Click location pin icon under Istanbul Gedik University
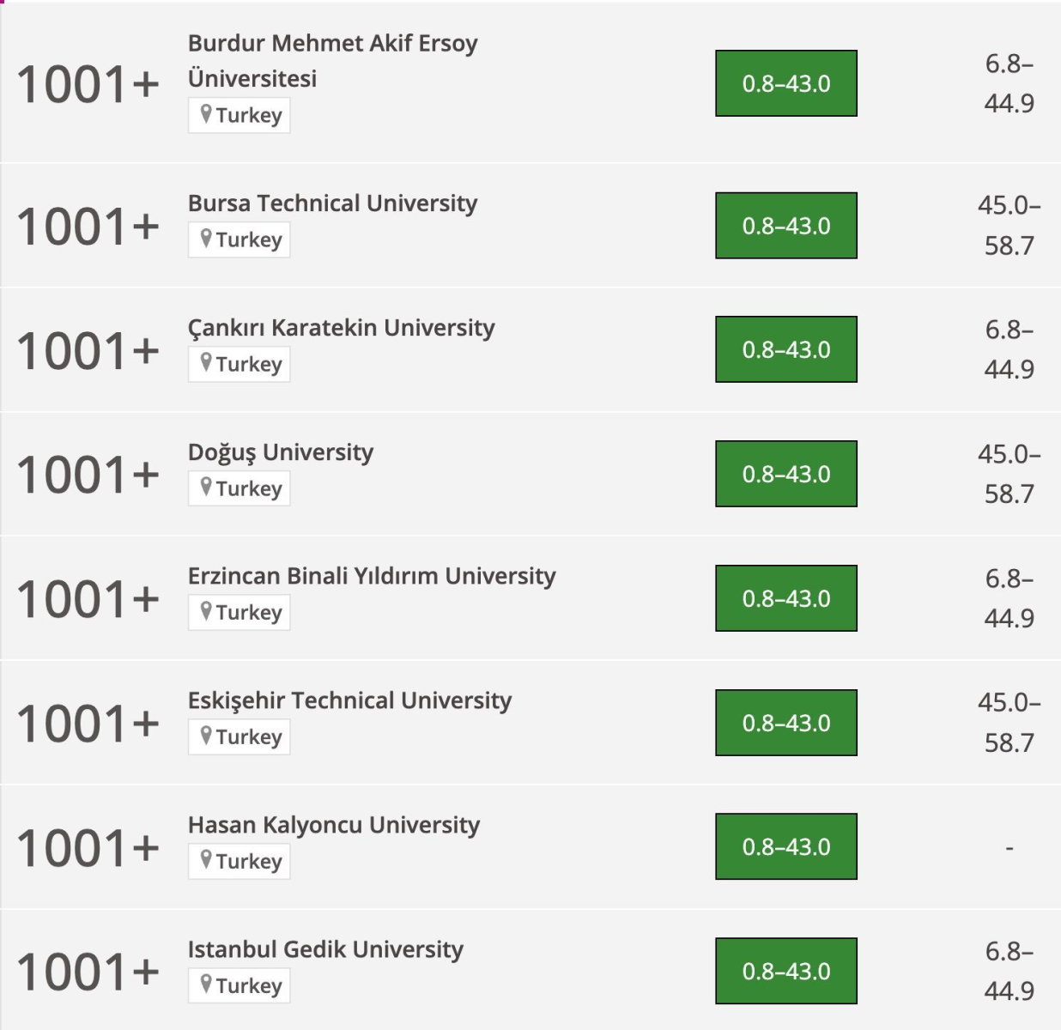This screenshot has height=1030, width=1061. pyautogui.click(x=206, y=985)
